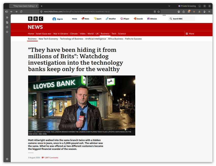
Task: Click the Private browsing indicator
Action: pos(187,6)
